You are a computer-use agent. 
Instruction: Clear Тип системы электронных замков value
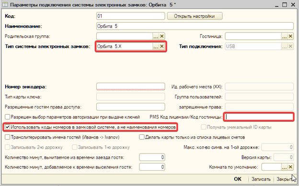pyautogui.click(x=162, y=46)
